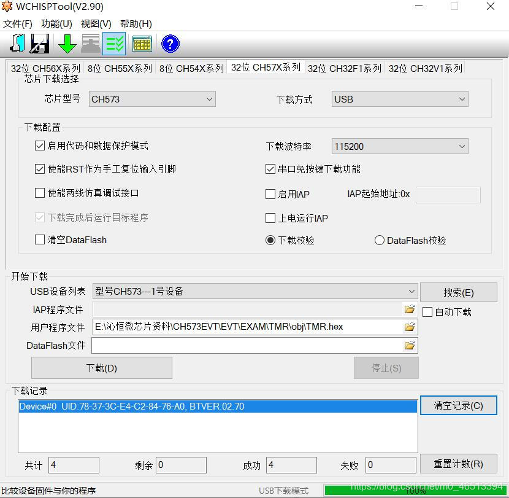Enable 启用IAP checkbox

point(270,194)
